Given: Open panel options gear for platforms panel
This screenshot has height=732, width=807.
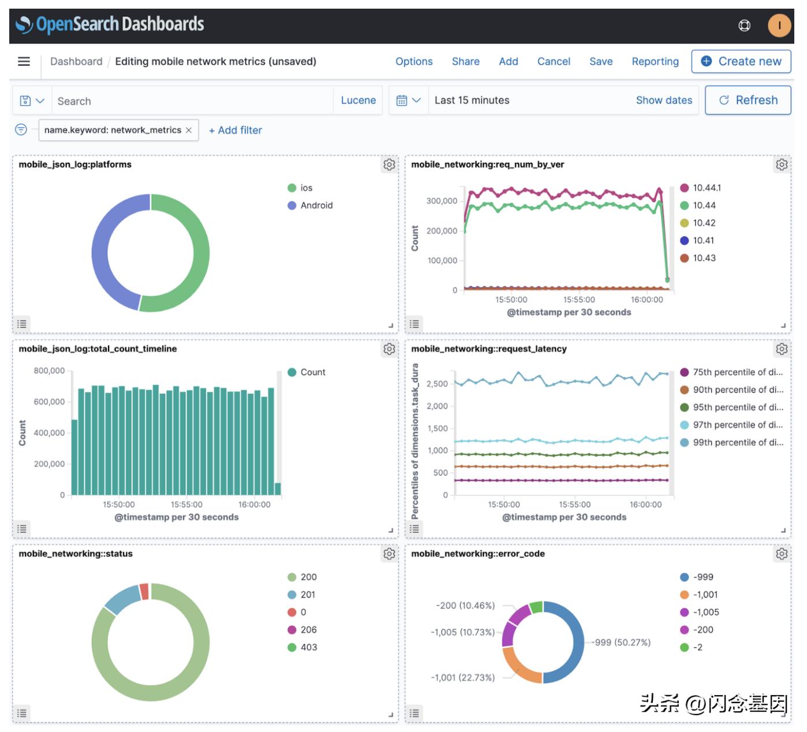Looking at the screenshot, I should [390, 165].
